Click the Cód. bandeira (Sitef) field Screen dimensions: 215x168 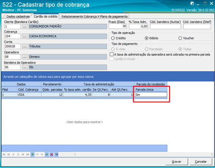(197, 26)
